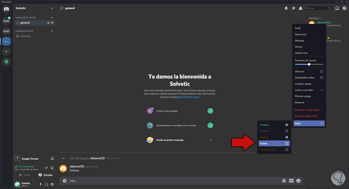Check the Admin role checkbox

point(287,143)
